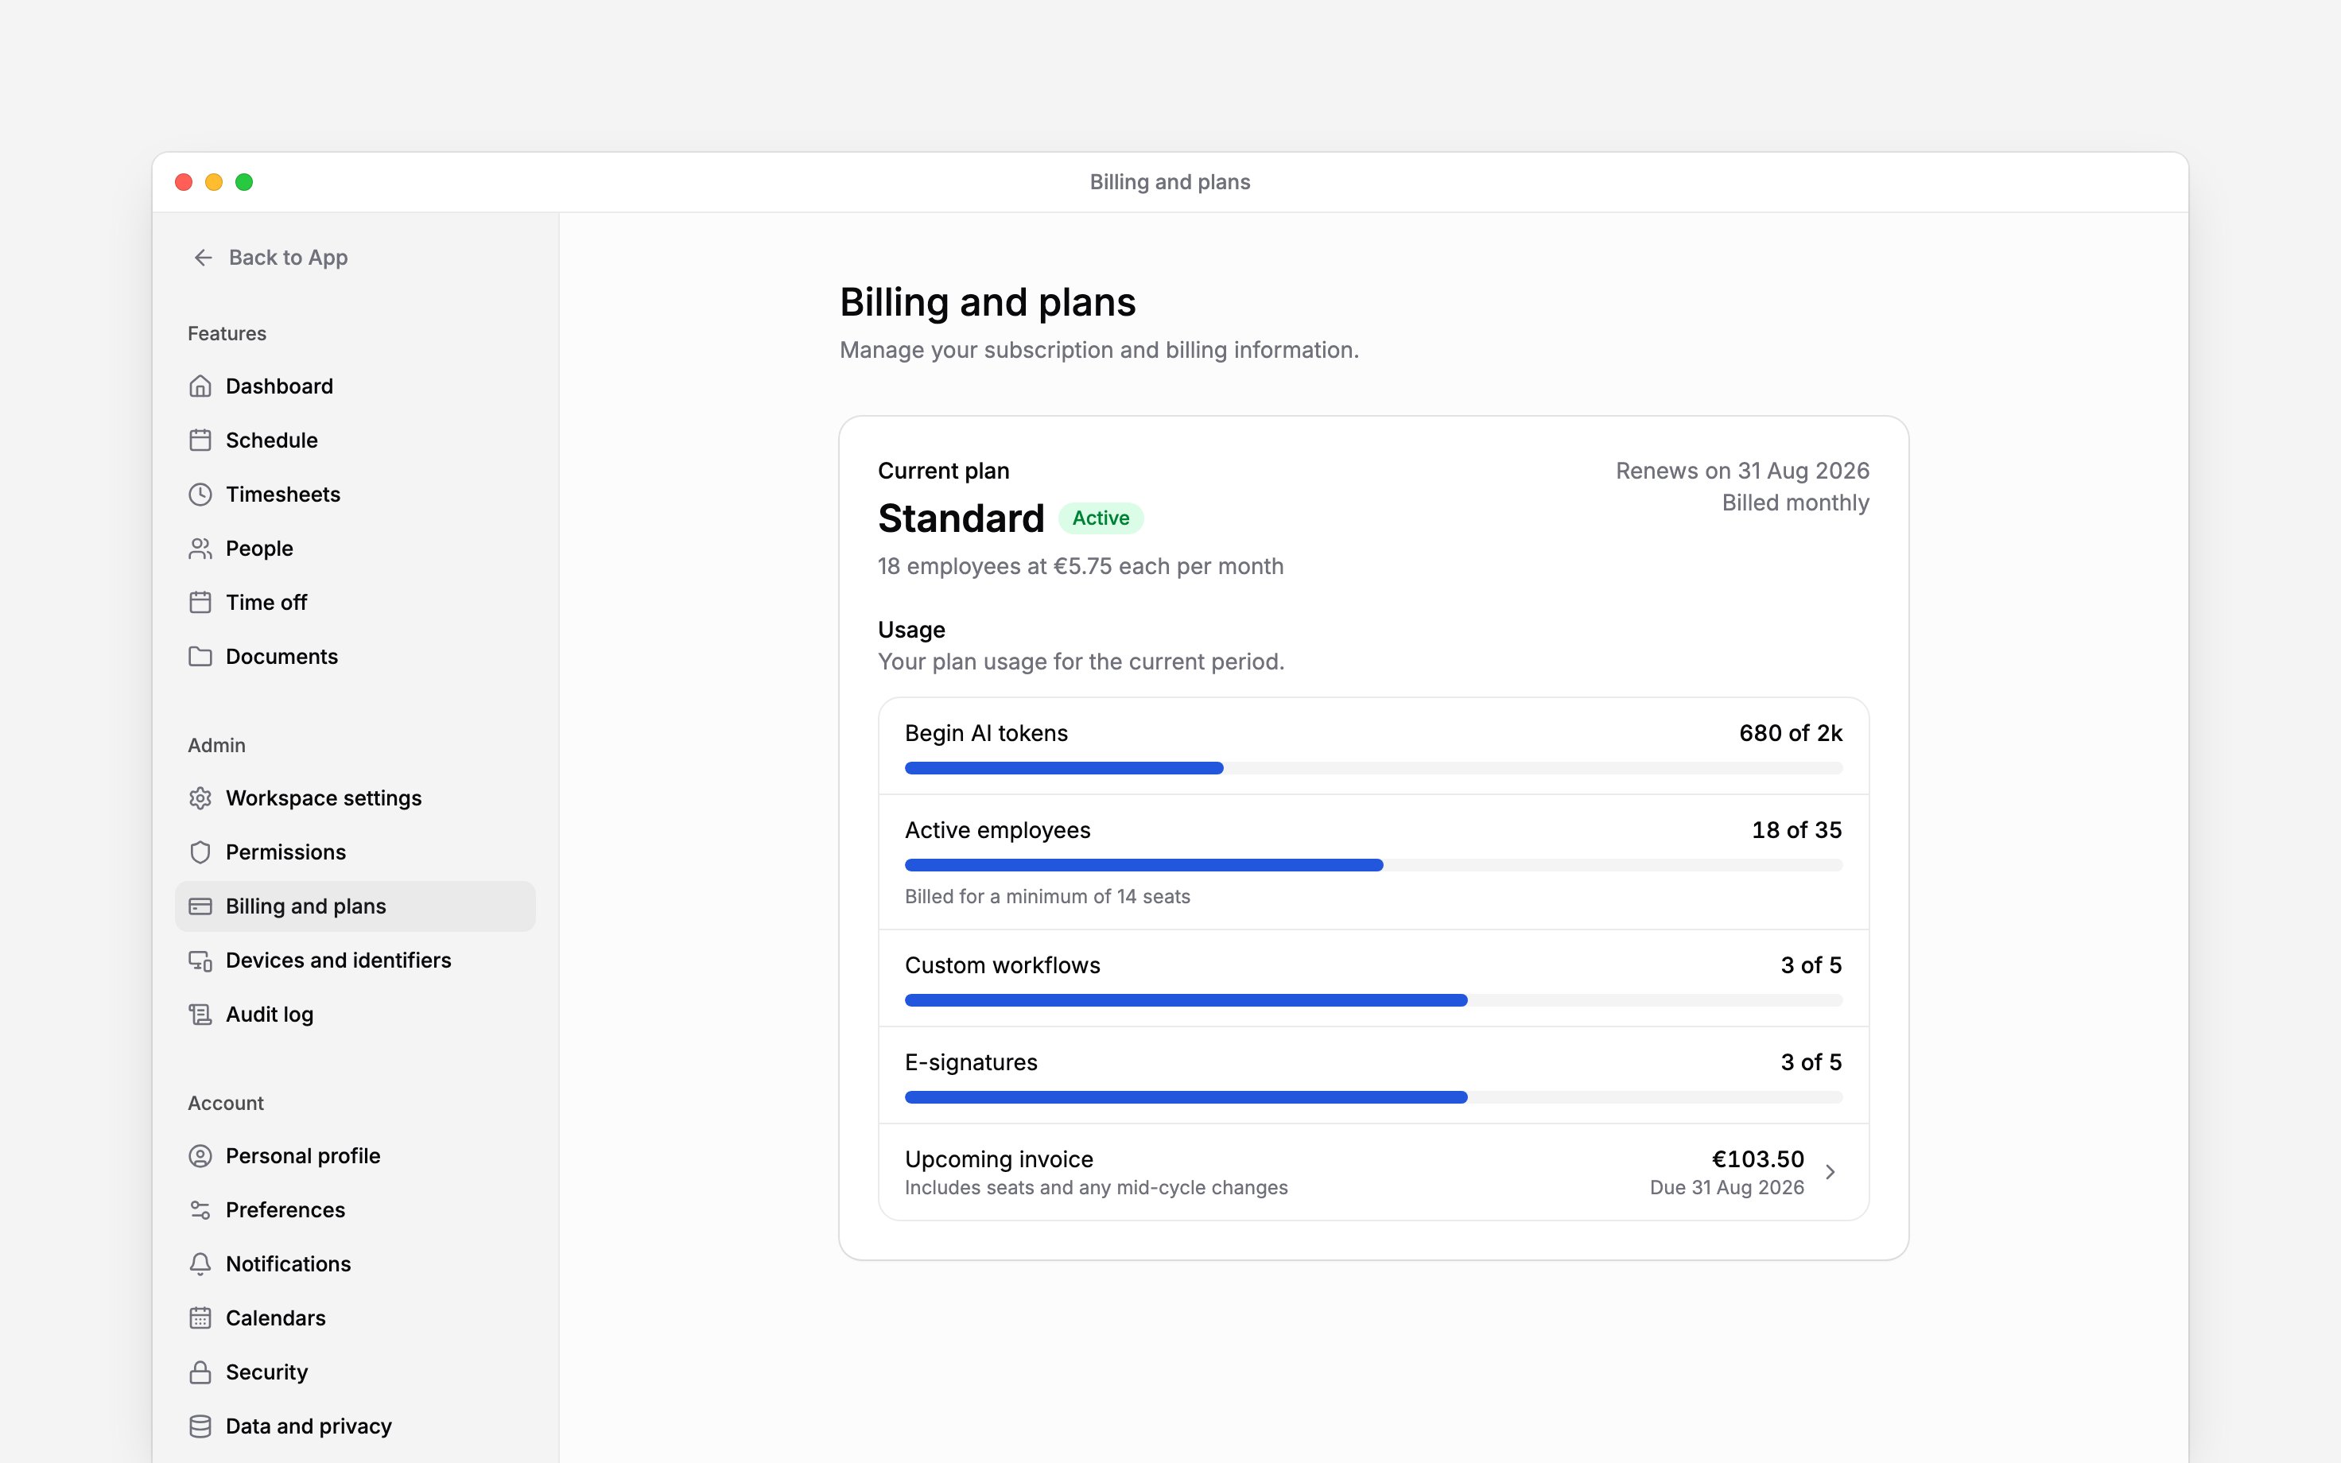The image size is (2341, 1463).
Task: Click the Devices and identifiers icon
Action: pos(200,960)
